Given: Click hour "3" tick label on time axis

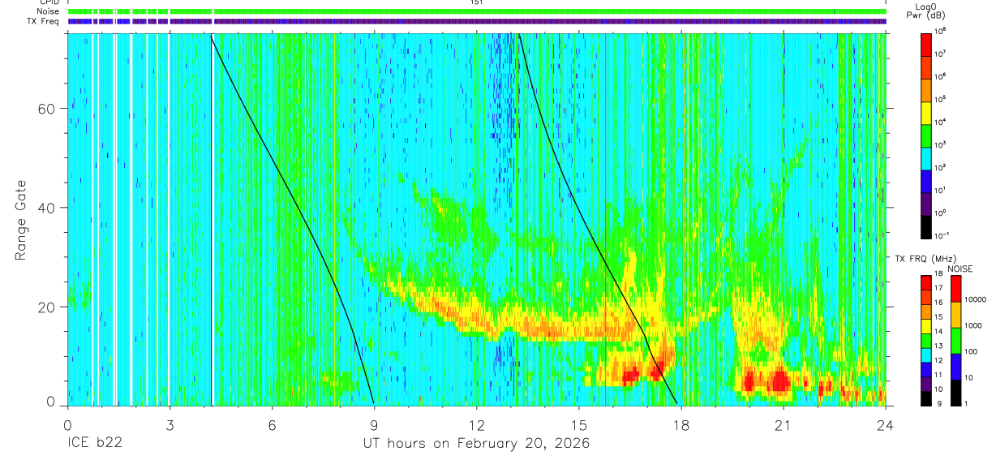Looking at the screenshot, I should pyautogui.click(x=170, y=425).
